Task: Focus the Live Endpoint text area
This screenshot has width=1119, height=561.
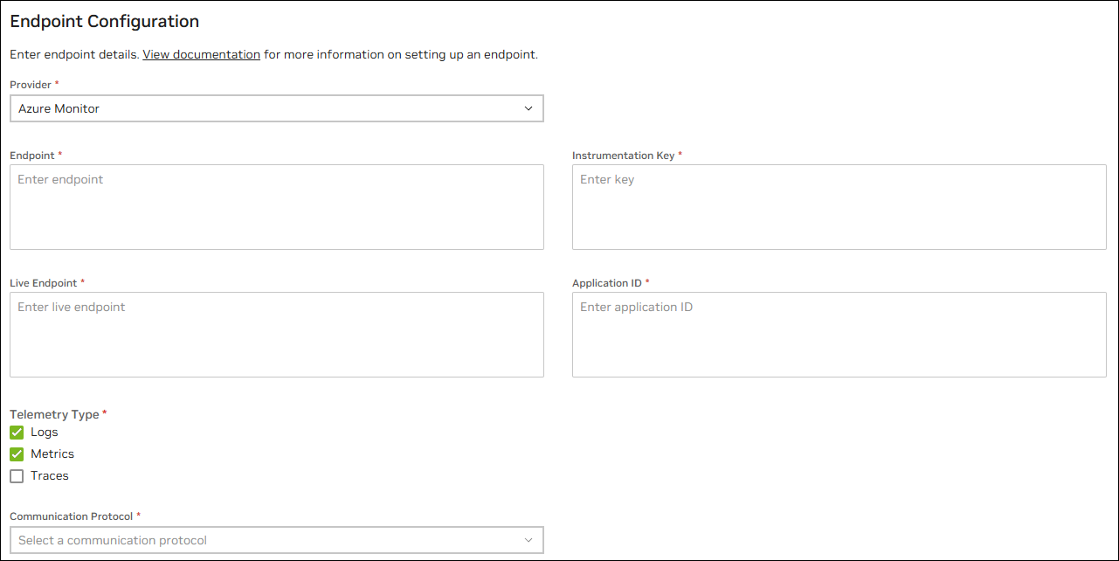Action: [277, 335]
